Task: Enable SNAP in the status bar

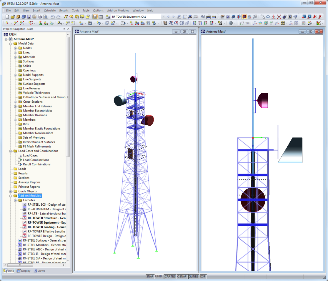Action: (x=150, y=277)
